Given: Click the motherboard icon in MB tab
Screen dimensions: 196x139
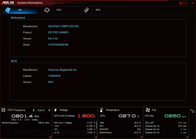Looking at the screenshot, I should [x=8, y=10].
